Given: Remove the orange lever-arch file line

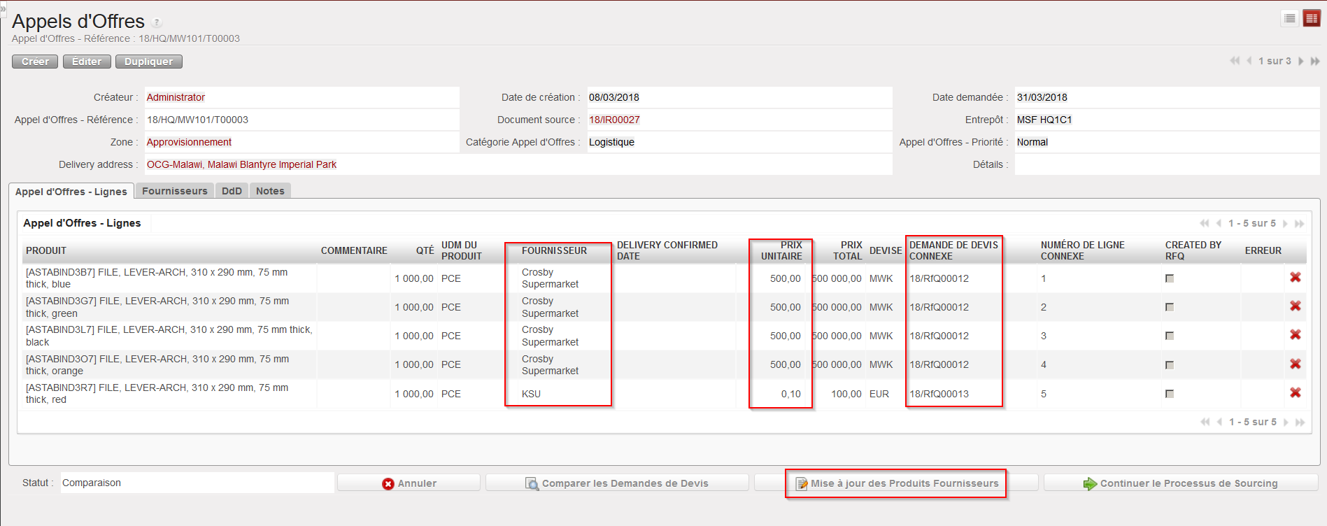Looking at the screenshot, I should pos(1296,364).
